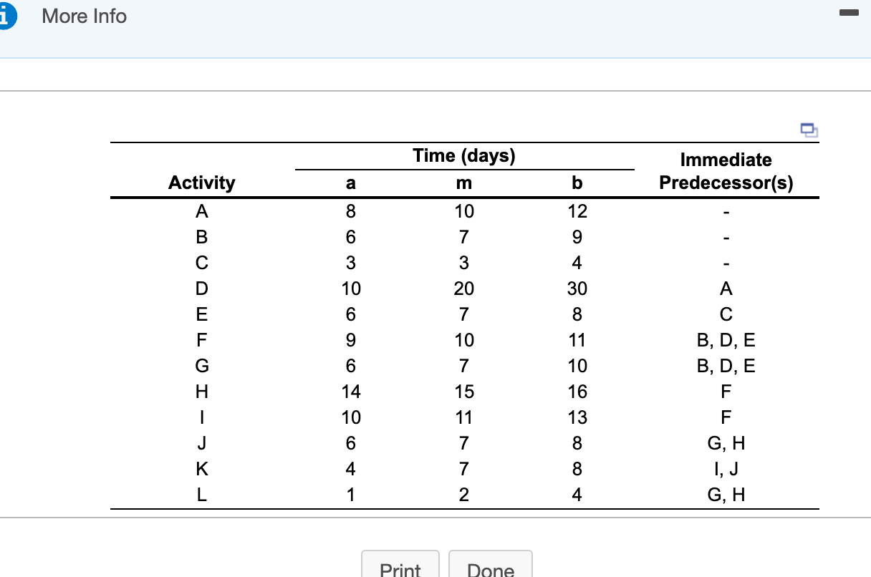Viewport: 871px width, 577px height.
Task: Click the column header labeled m
Action: (463, 183)
